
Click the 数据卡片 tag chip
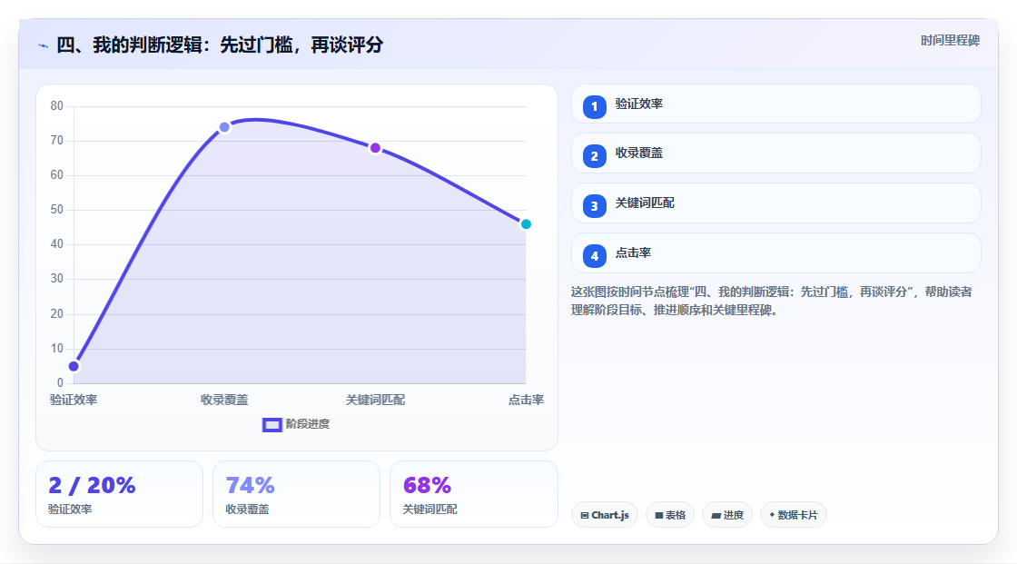[794, 515]
